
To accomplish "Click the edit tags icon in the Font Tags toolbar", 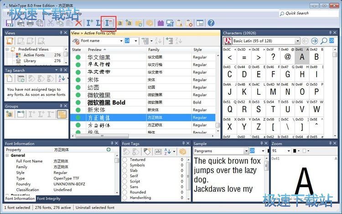I will (147, 151).
